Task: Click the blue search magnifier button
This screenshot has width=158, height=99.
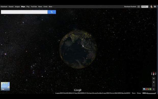Action: point(52,12)
